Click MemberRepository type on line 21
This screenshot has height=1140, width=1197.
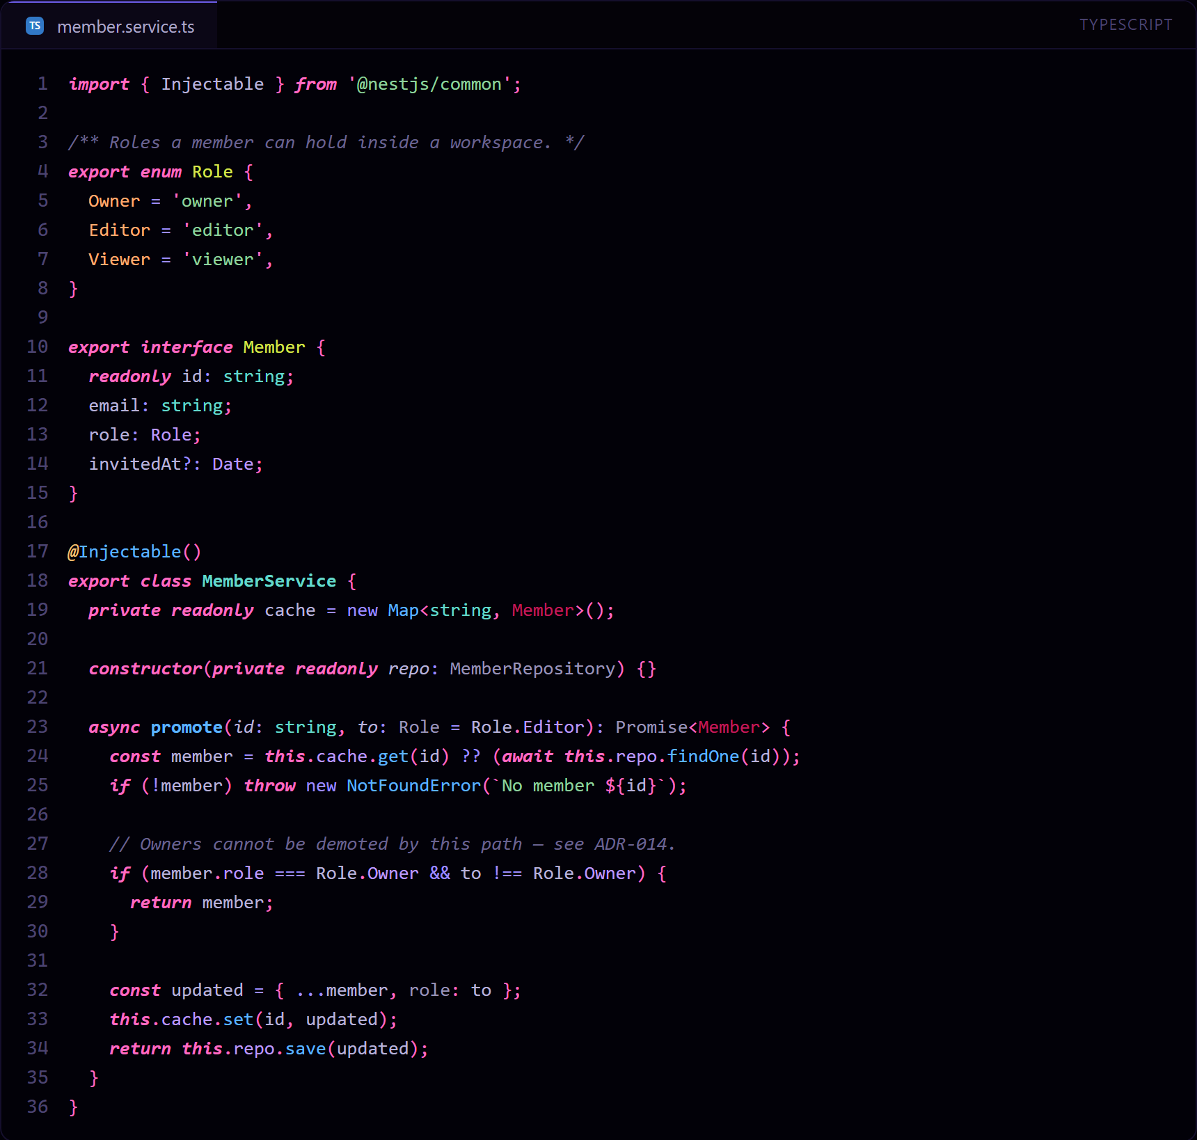(532, 669)
